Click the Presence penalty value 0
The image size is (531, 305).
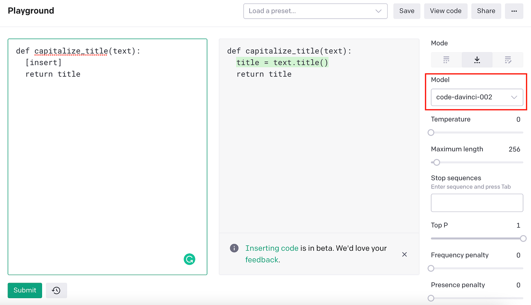pos(518,285)
